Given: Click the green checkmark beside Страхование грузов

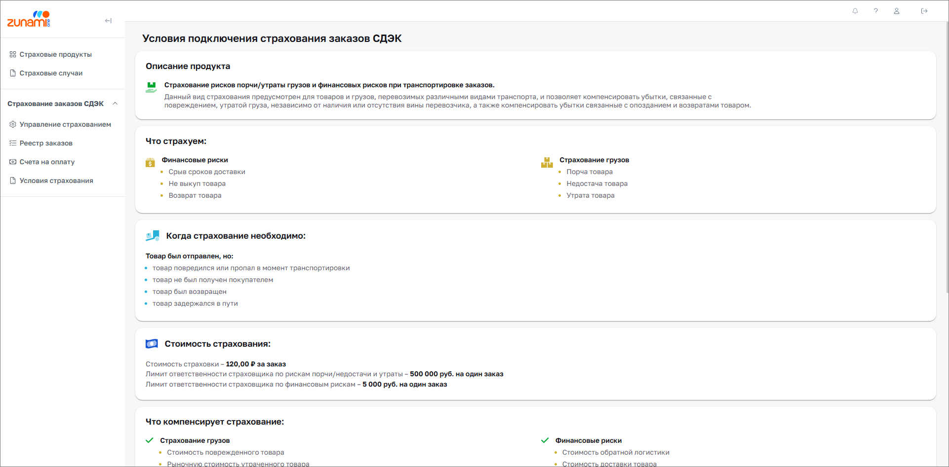Looking at the screenshot, I should (150, 439).
